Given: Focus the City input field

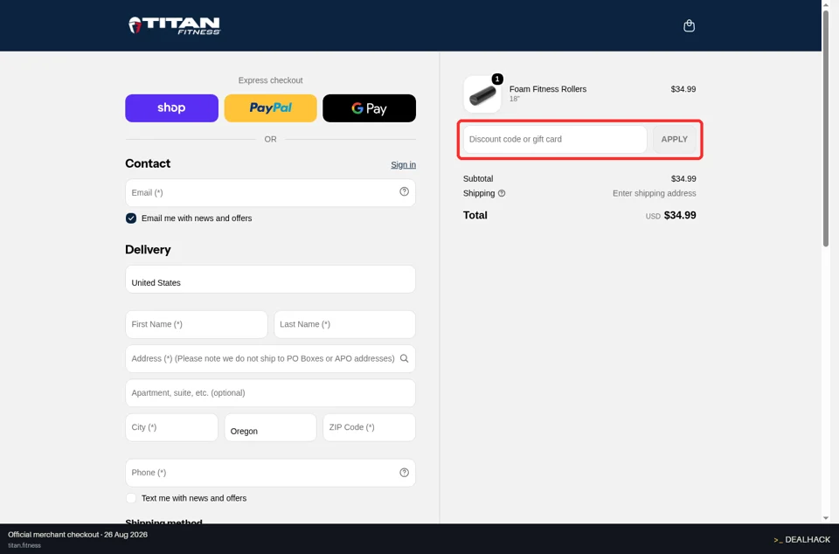Looking at the screenshot, I should point(172,427).
